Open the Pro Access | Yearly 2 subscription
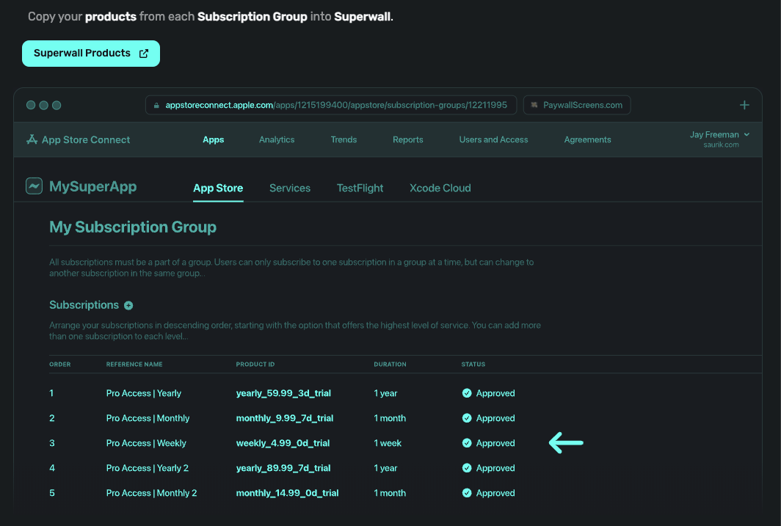Screen dimensions: 781x526 point(147,468)
